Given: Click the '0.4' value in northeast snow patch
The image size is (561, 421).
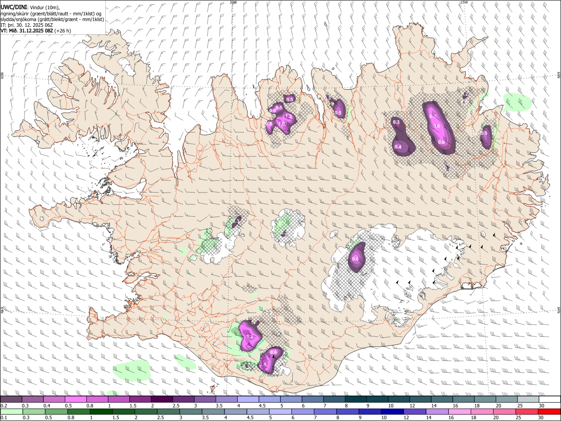Looking at the screenshot, I should pos(398,147).
